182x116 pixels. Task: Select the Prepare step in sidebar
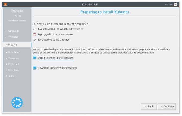13,45
